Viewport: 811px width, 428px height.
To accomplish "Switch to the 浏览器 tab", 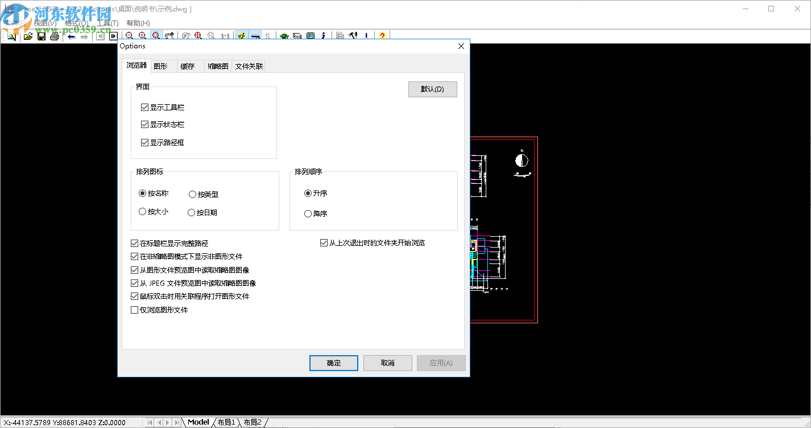I will point(136,65).
